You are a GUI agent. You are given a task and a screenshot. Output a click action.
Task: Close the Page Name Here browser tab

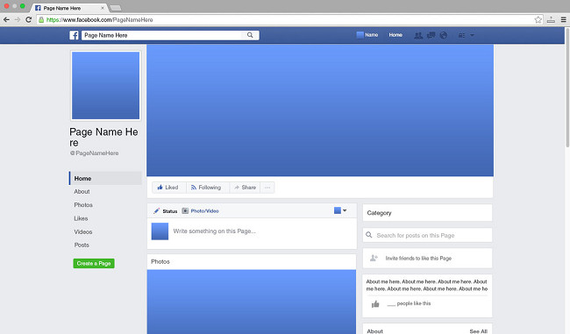click(x=103, y=8)
